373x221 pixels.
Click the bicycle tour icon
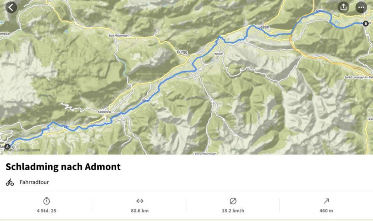pyautogui.click(x=10, y=182)
